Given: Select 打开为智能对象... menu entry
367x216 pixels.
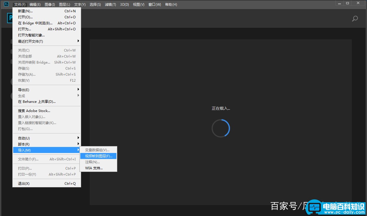Looking at the screenshot, I should click(47, 35).
